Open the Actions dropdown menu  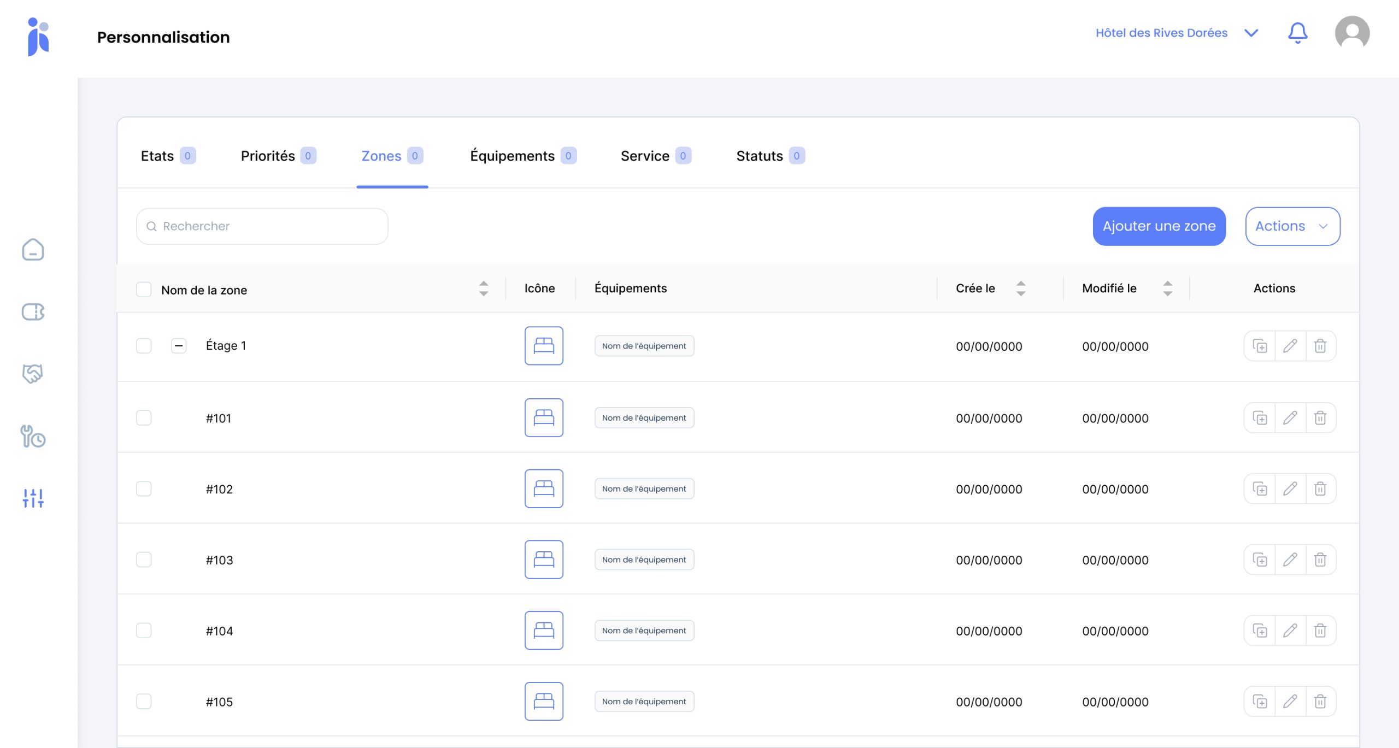coord(1292,226)
